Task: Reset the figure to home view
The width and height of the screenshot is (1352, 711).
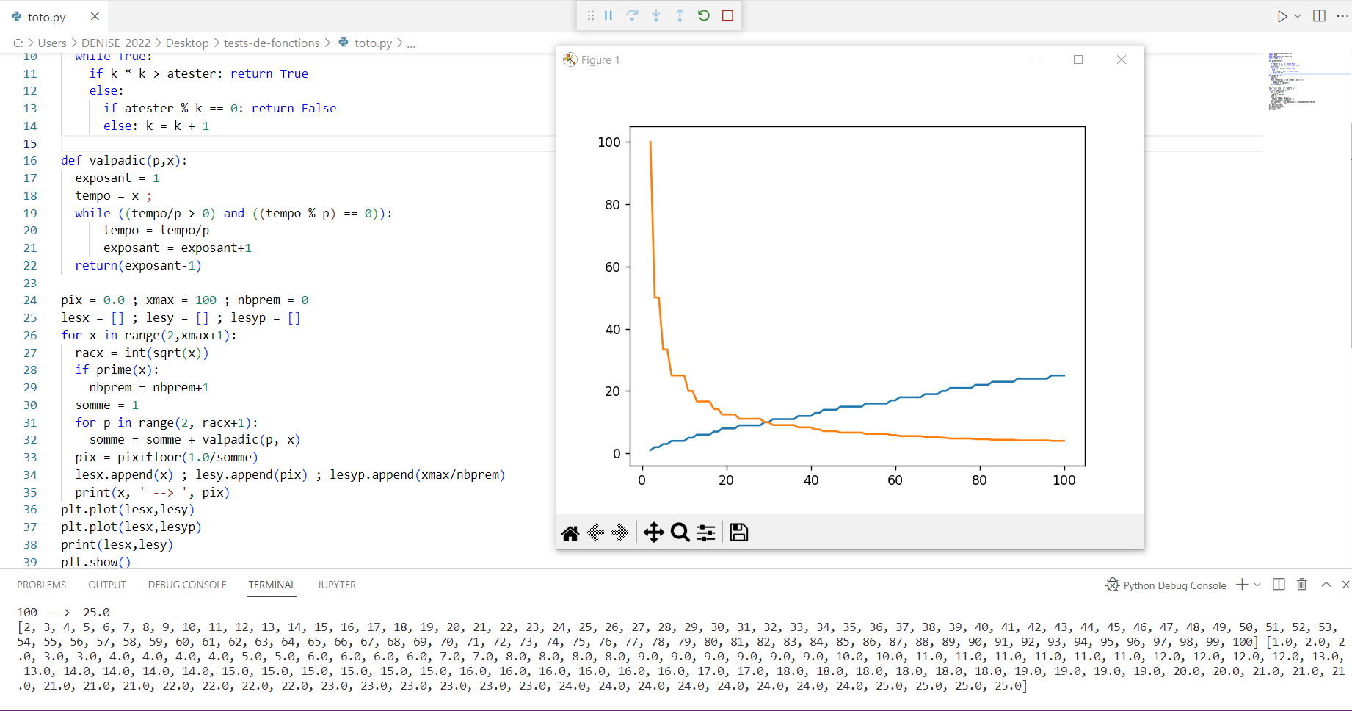Action: (x=570, y=533)
